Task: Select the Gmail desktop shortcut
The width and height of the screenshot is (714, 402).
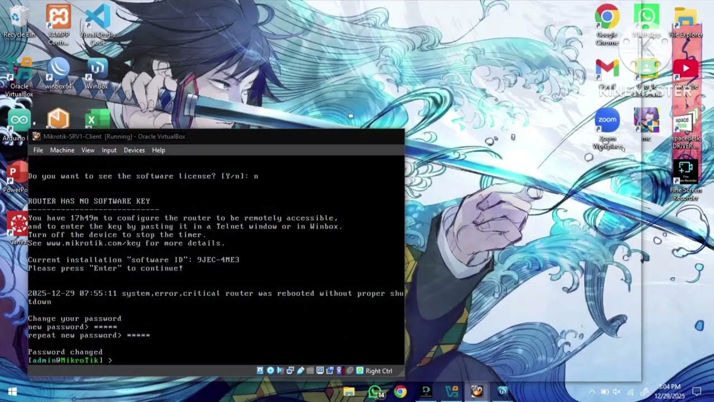Action: click(607, 74)
